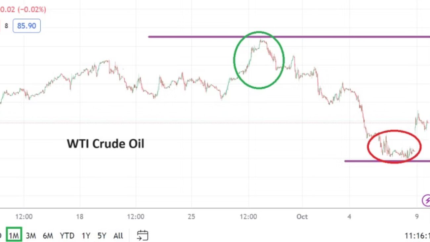Click the green circle drawing outline

234,60
